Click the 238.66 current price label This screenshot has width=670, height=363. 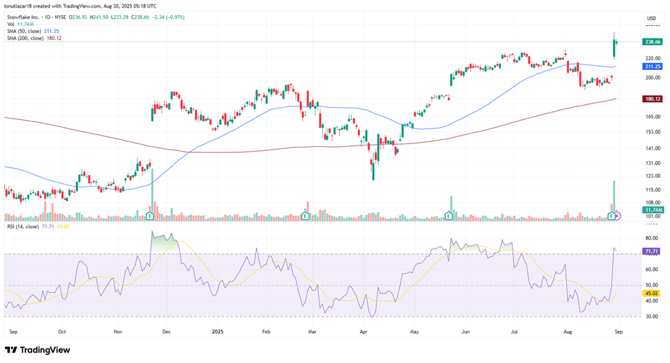pos(652,42)
